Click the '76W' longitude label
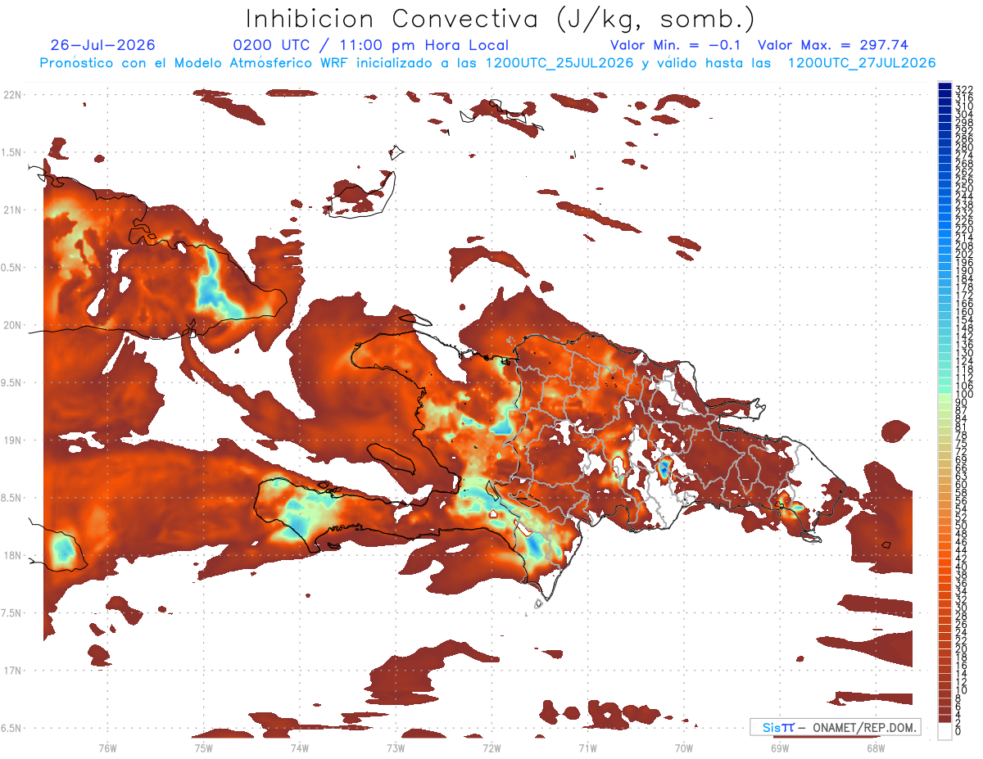 (107, 748)
